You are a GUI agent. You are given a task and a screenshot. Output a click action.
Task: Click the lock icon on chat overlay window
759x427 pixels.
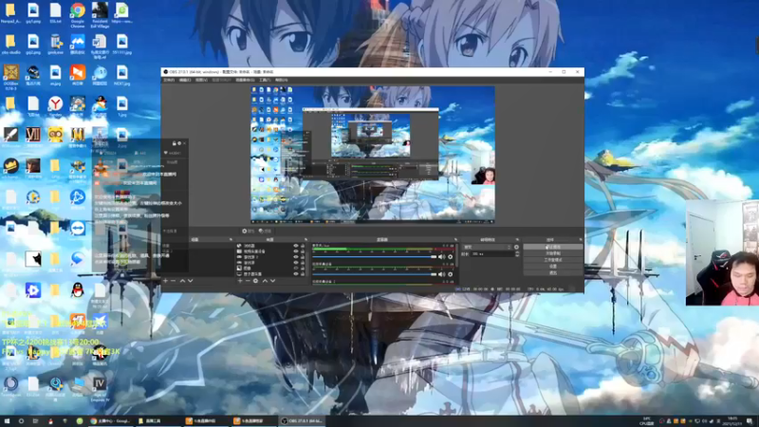coord(174,143)
